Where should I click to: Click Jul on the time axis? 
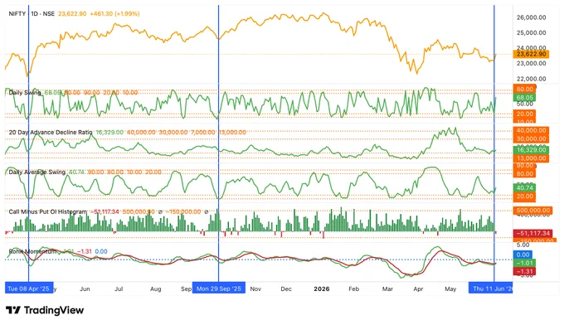[x=119, y=289]
